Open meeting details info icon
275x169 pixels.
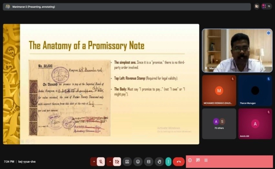pyautogui.click(x=190, y=160)
